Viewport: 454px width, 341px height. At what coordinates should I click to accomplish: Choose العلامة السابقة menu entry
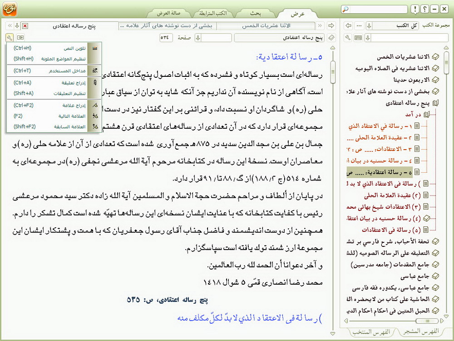click(54, 127)
